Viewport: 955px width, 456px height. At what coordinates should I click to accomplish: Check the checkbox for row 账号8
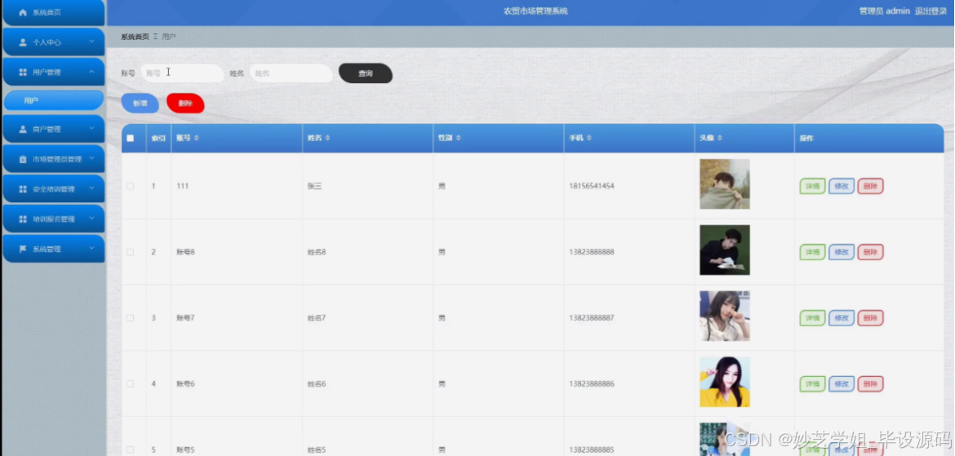tap(130, 251)
